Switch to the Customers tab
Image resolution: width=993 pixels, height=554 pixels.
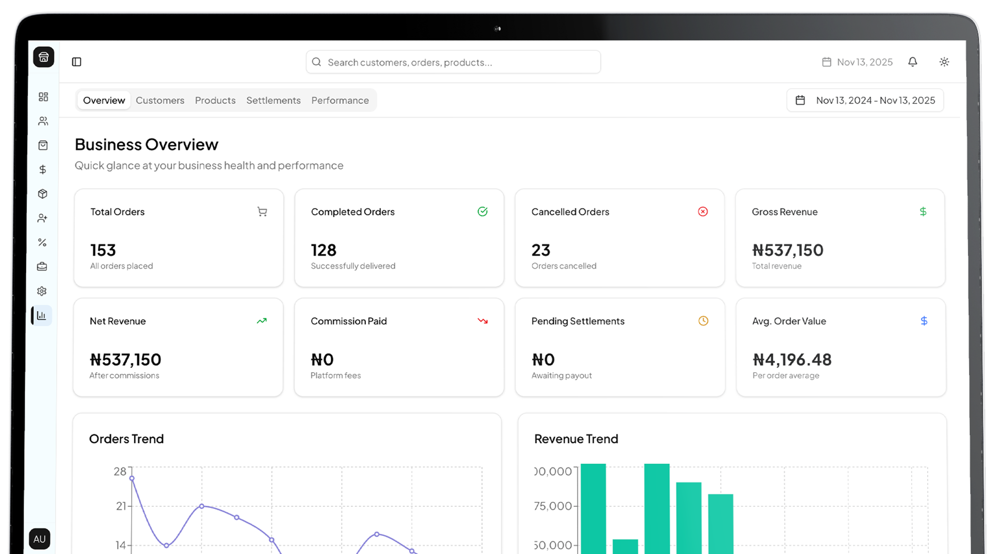click(160, 100)
